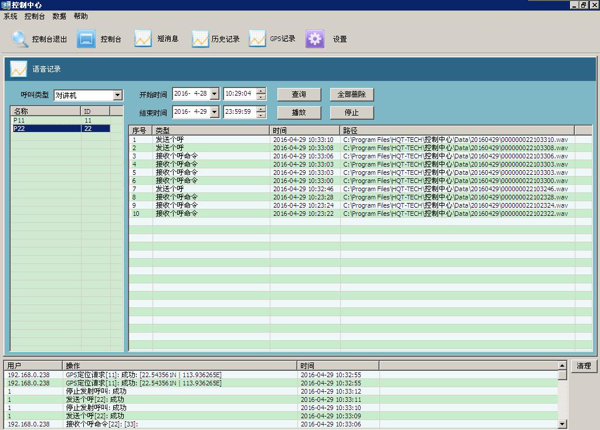Click the 路径 column header

[x=457, y=130]
